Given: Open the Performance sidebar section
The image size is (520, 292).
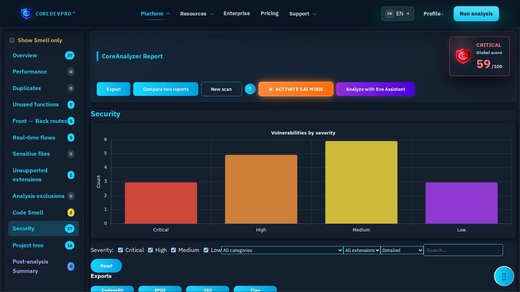Looking at the screenshot, I should [43, 72].
